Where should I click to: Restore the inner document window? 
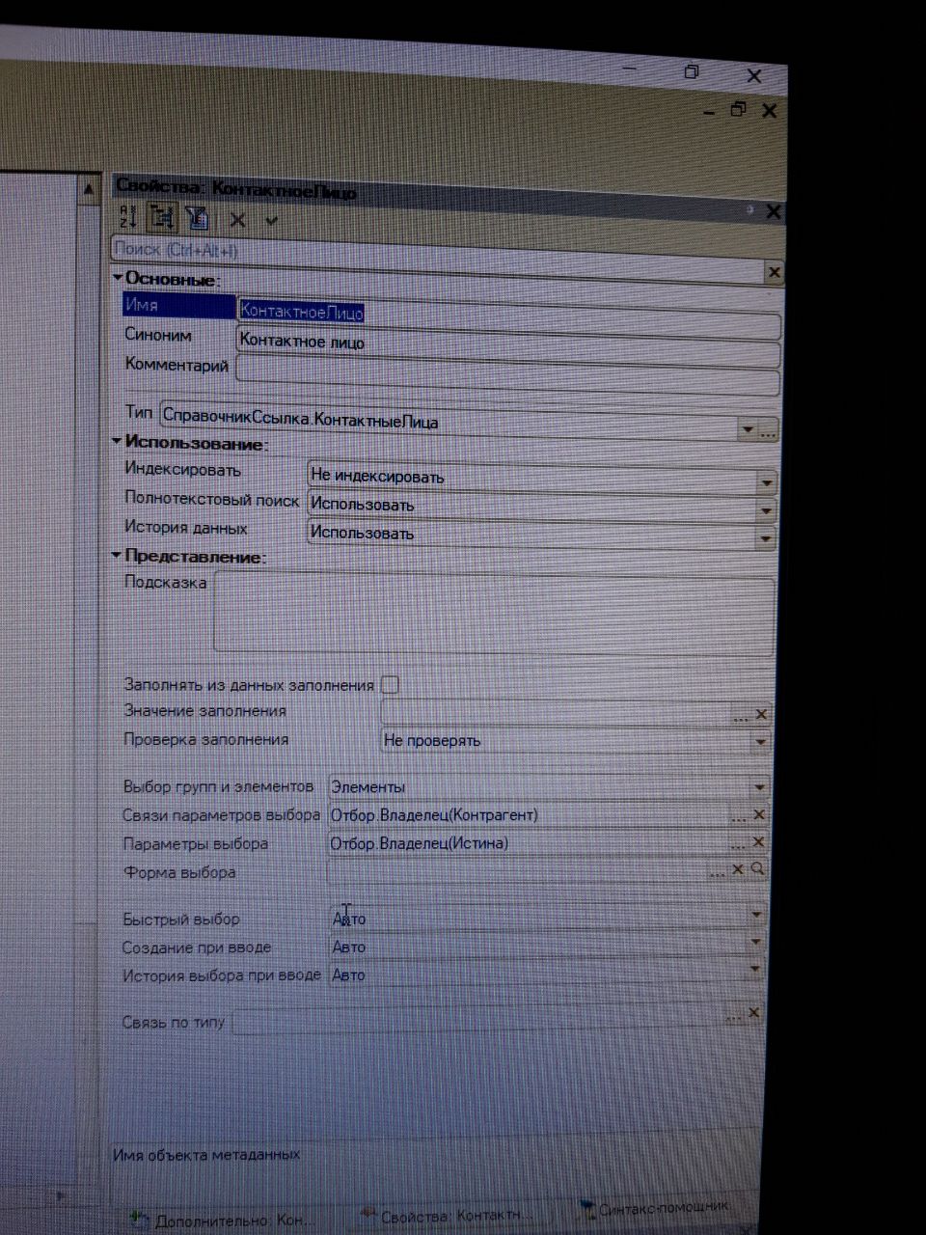pyautogui.click(x=738, y=110)
